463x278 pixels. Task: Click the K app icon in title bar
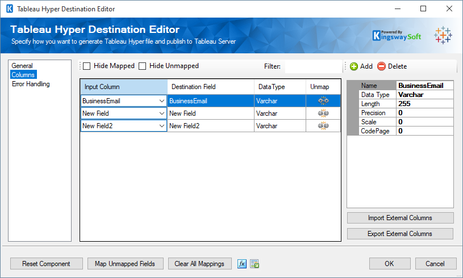10,9
